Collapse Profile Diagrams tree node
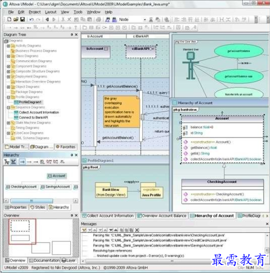The width and height of the screenshot is (270, 275). (x=8, y=97)
